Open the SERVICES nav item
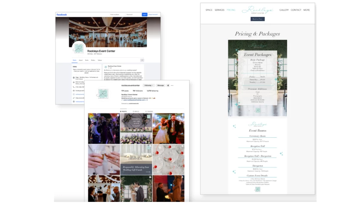347x208 pixels. pos(219,10)
